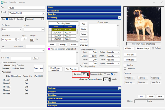This screenshot has width=165, height=110.
Task: Open the Daycare section header
Action: tap(84, 92)
